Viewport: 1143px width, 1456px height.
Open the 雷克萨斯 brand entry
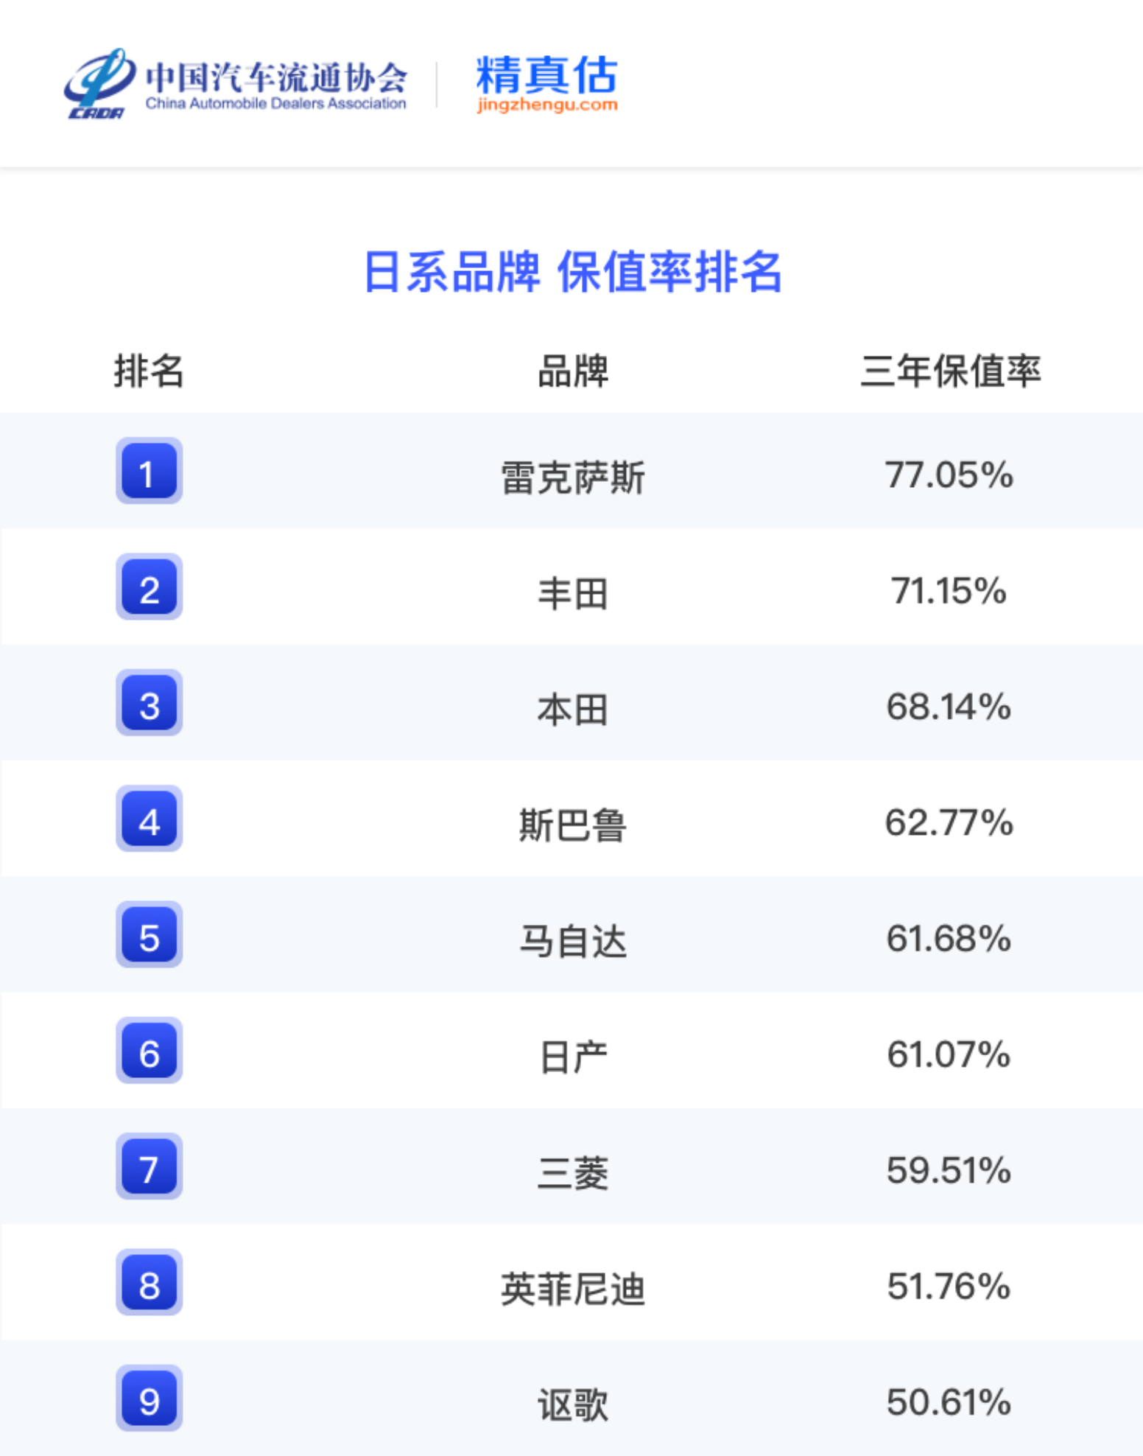(x=573, y=477)
